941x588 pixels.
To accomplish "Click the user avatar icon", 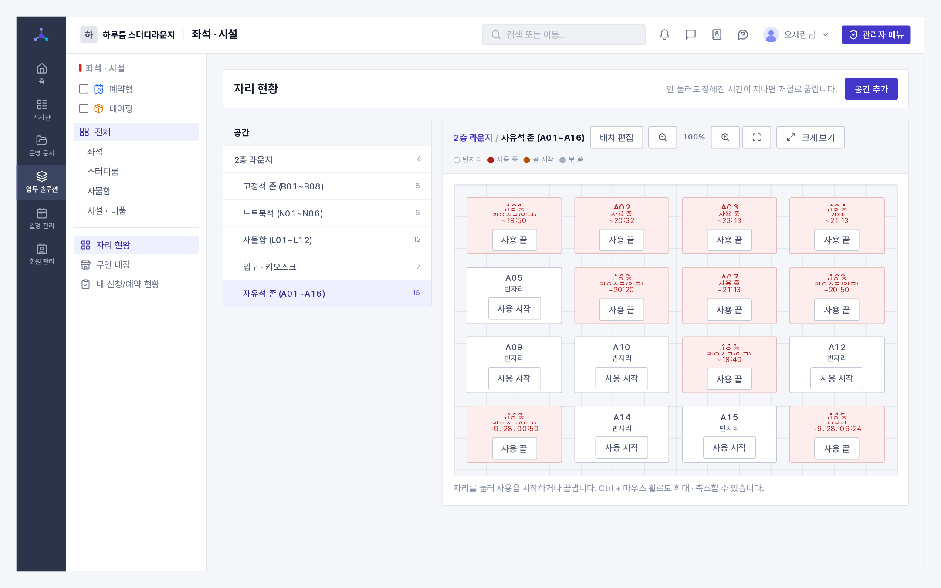I will click(771, 34).
